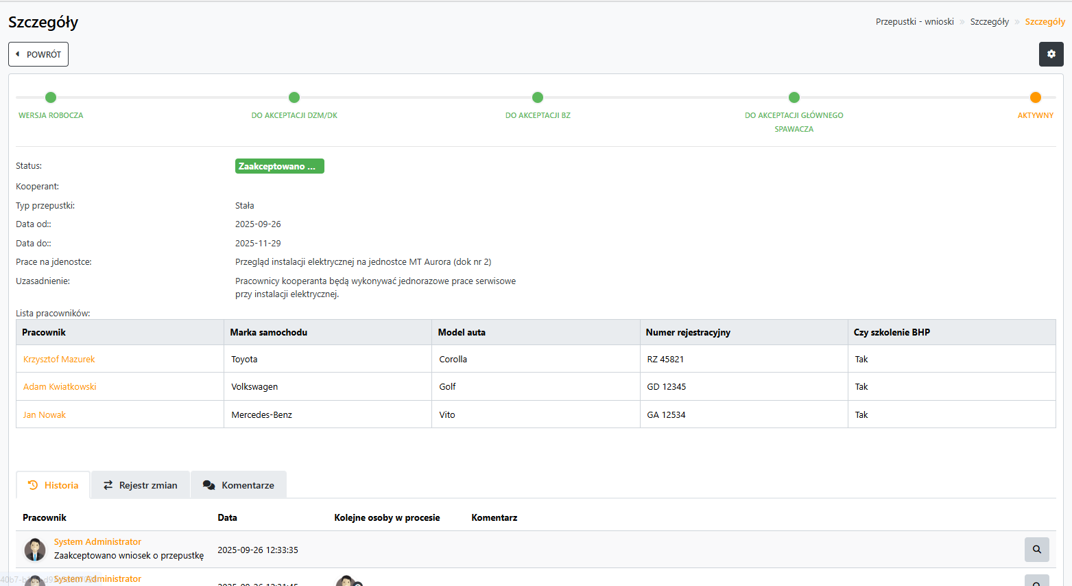Image resolution: width=1072 pixels, height=586 pixels.
Task: Select the Do akceptacji głównego spawacza step
Action: tap(794, 97)
